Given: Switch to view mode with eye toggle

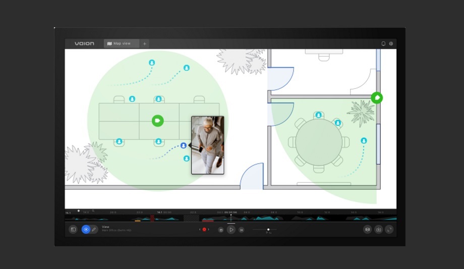Looking at the screenshot, I should tap(86, 229).
